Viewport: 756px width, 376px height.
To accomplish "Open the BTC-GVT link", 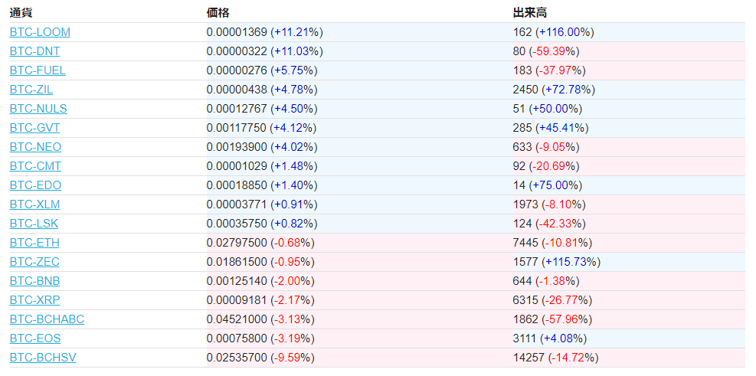I will (34, 128).
